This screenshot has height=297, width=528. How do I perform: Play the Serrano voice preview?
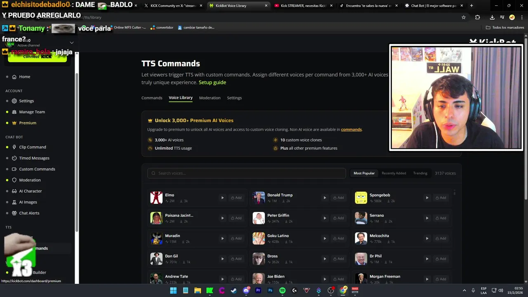click(x=427, y=218)
